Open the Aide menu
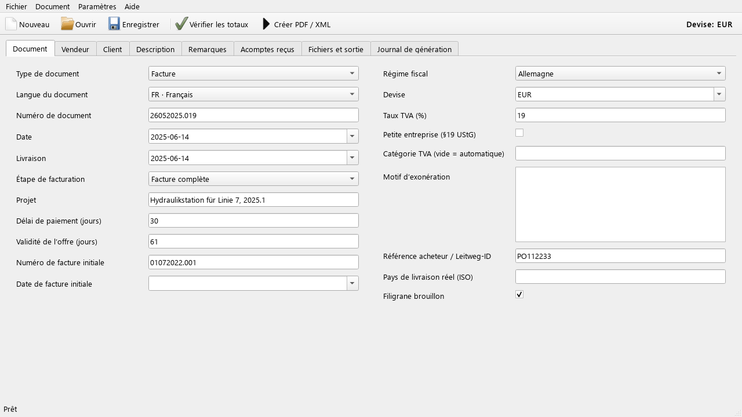The height and width of the screenshot is (417, 742). (132, 6)
